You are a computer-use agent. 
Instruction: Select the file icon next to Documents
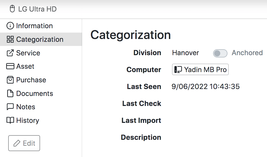point(10,93)
